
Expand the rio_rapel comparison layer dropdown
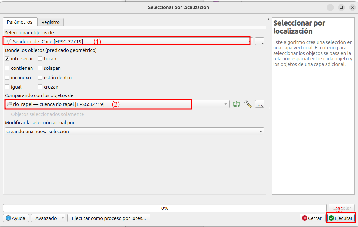click(x=226, y=104)
